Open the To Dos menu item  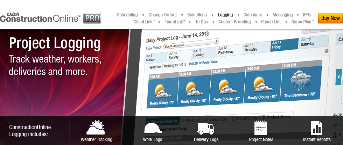pos(201,22)
